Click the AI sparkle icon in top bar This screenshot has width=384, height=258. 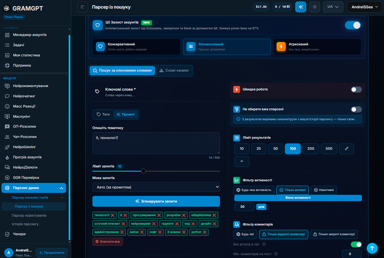point(301,7)
